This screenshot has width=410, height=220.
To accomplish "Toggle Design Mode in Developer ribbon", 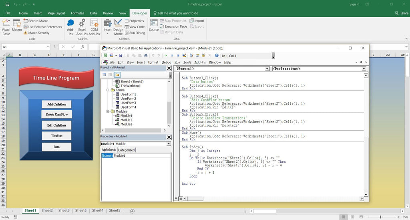I will tap(118, 27).
